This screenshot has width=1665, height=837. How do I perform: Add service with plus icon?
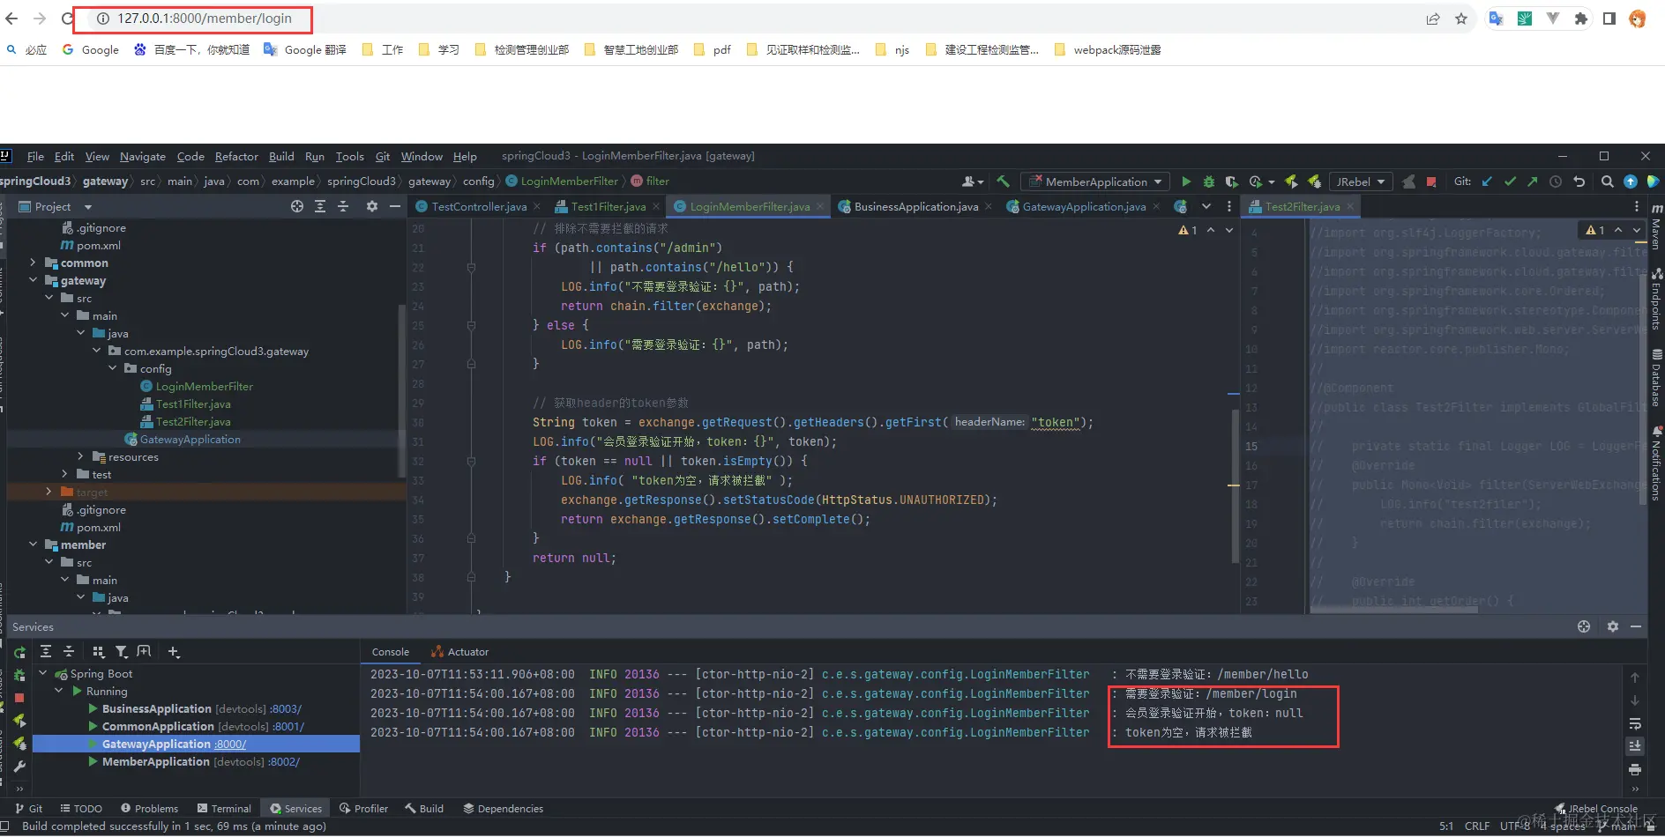(x=174, y=652)
